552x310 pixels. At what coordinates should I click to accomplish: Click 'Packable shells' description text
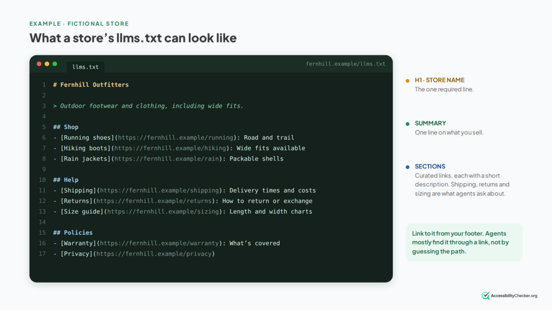point(256,159)
